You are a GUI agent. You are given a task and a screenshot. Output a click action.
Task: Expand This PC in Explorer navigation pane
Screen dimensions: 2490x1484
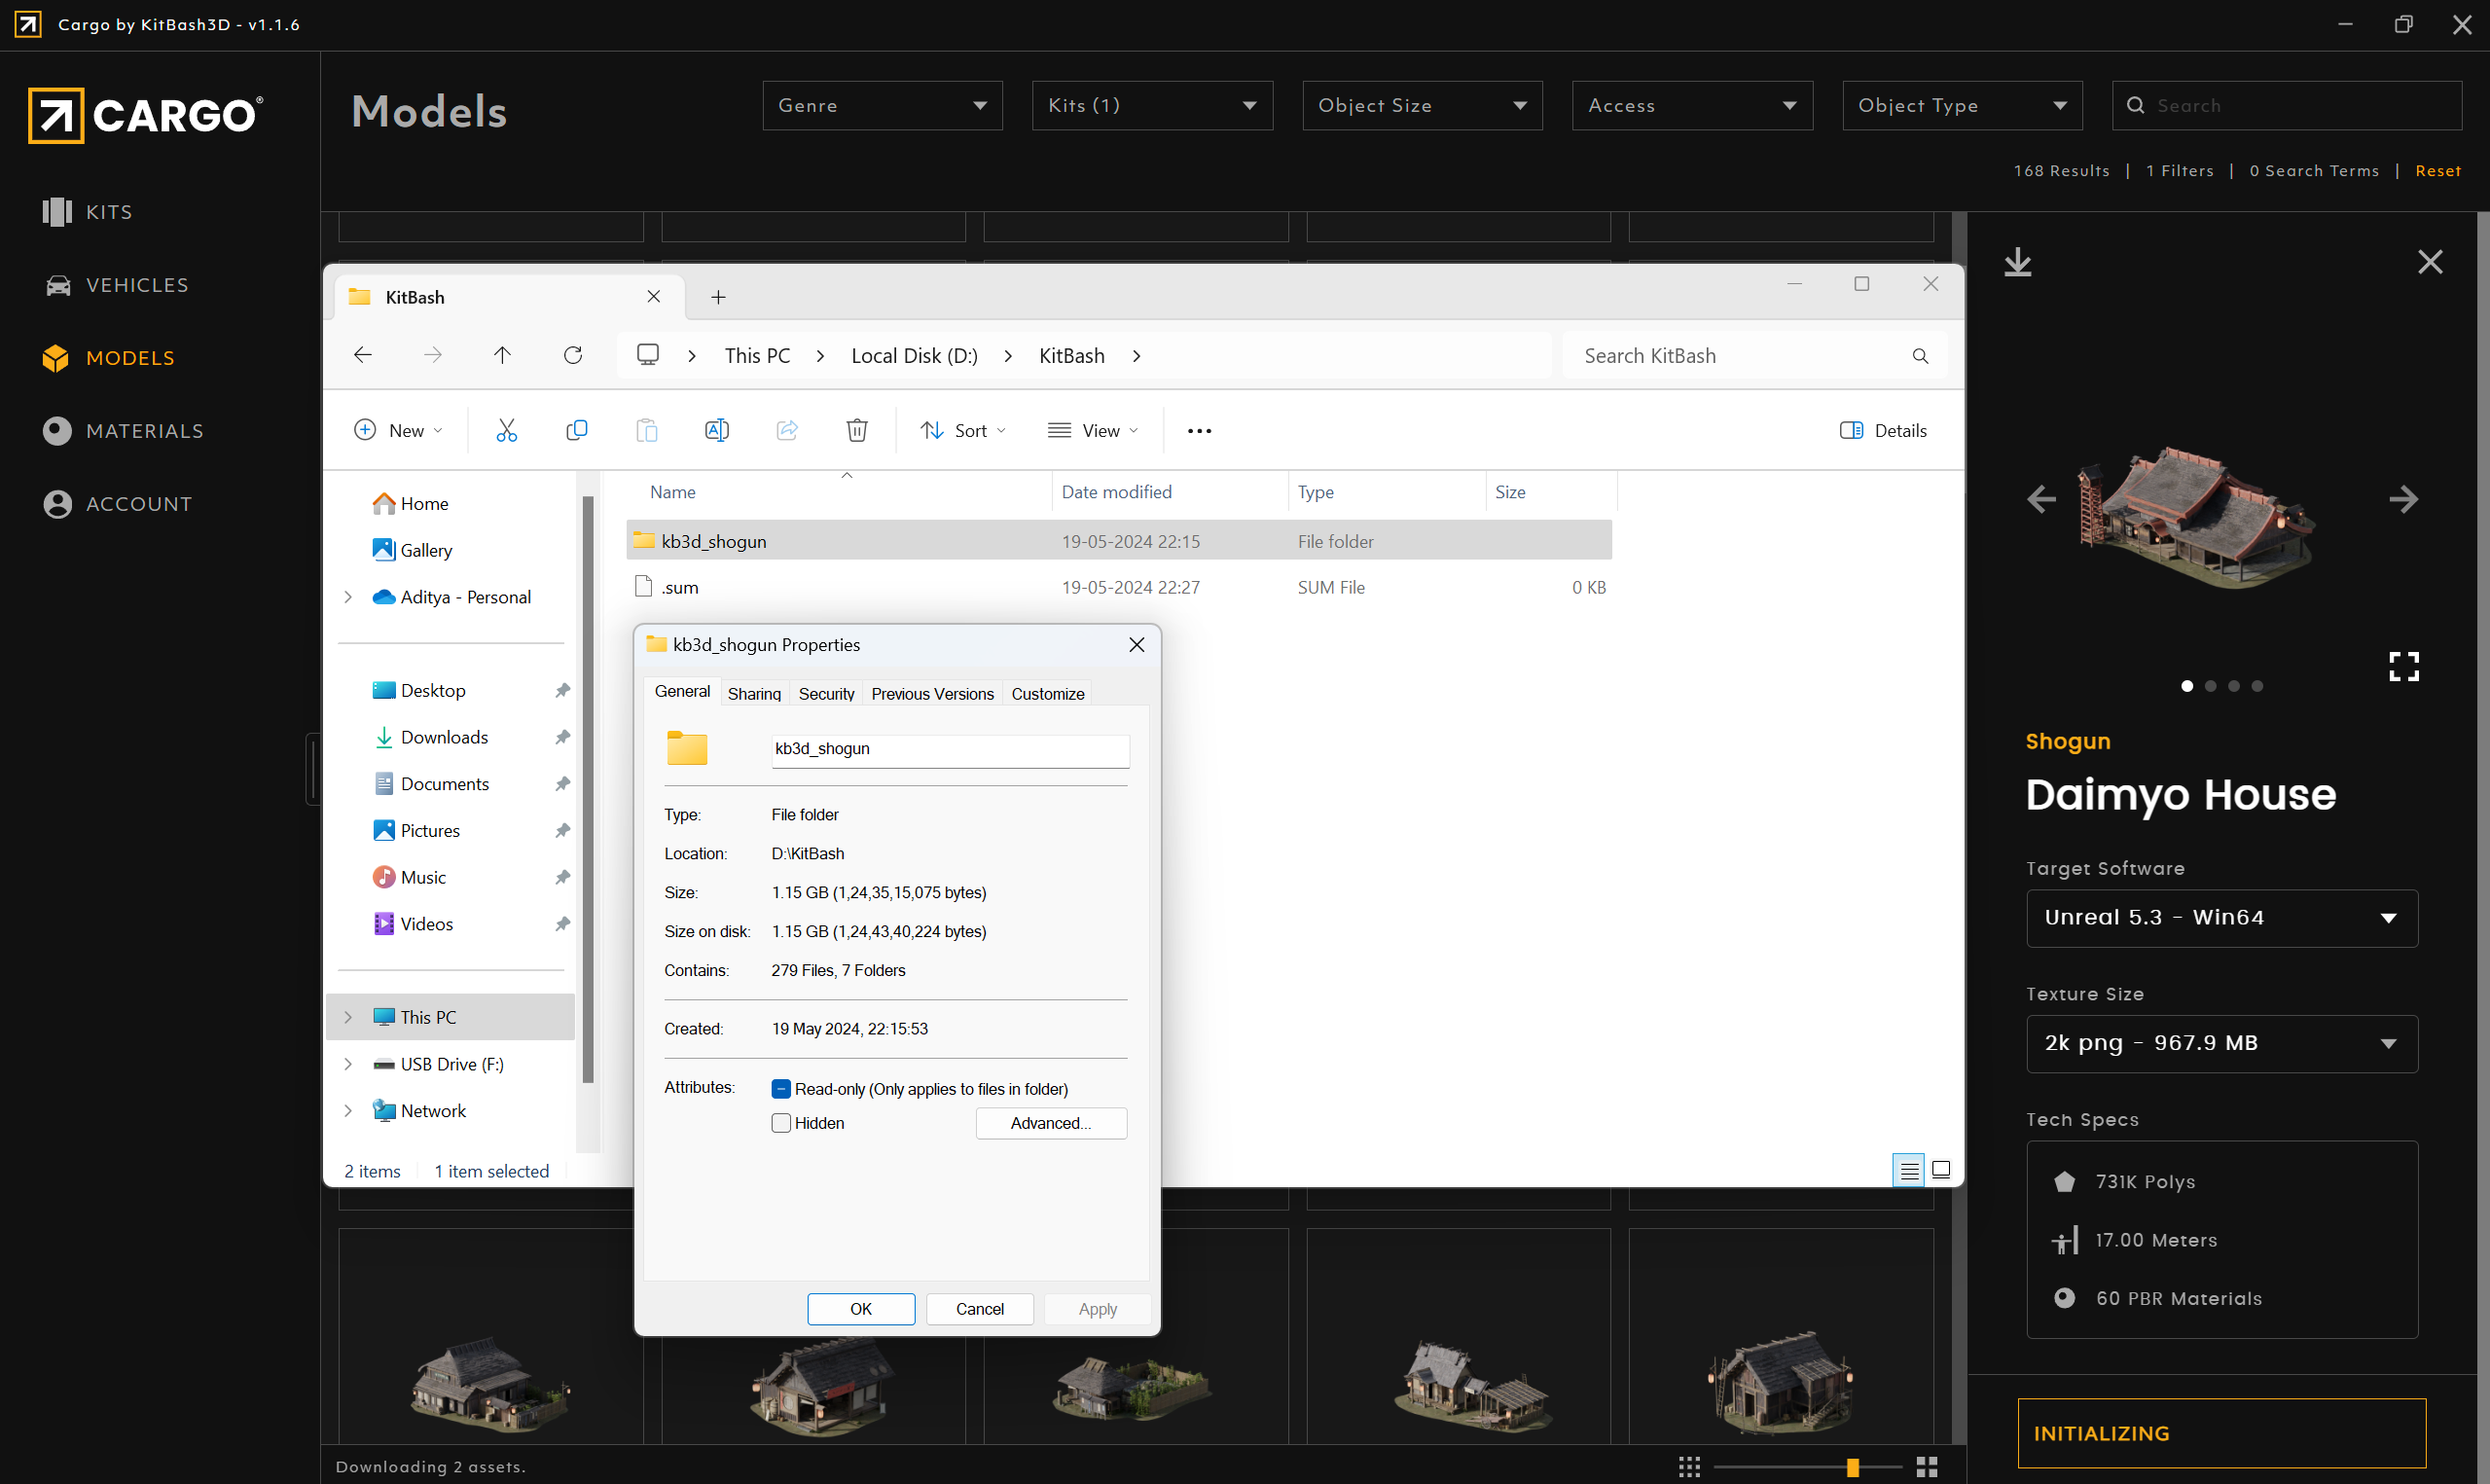[x=347, y=1017]
